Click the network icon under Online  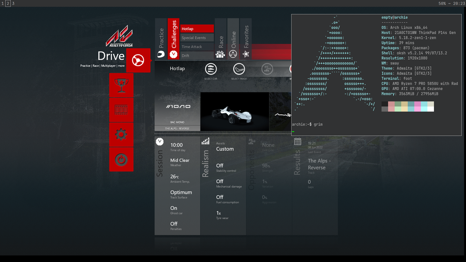click(233, 54)
